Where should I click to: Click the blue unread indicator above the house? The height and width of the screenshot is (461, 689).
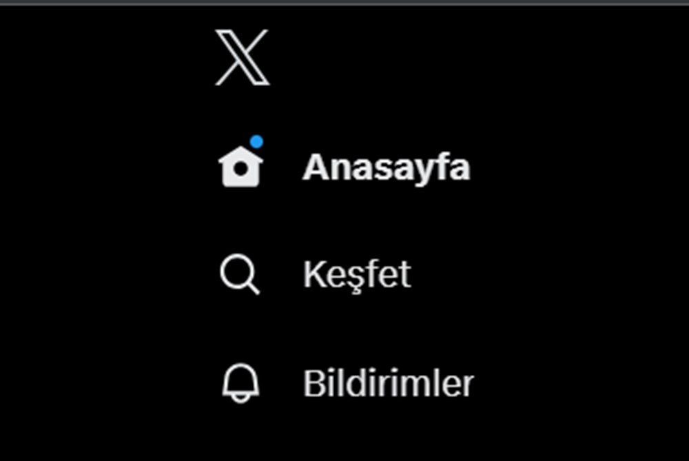pos(257,143)
